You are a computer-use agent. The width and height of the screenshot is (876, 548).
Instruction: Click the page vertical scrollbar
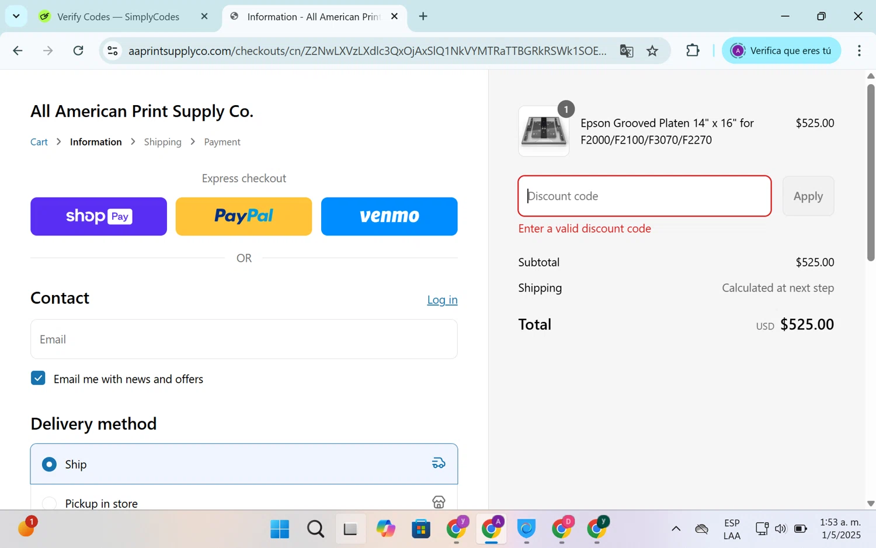coord(871,172)
